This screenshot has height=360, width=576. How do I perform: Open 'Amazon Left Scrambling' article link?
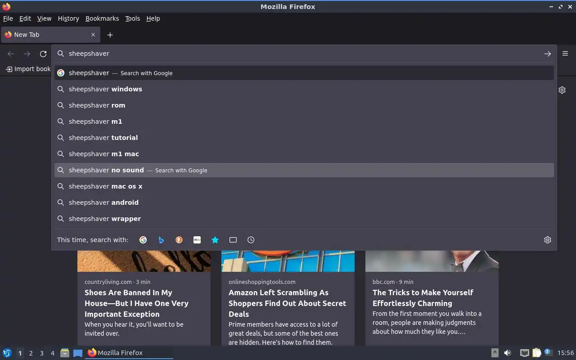287,303
